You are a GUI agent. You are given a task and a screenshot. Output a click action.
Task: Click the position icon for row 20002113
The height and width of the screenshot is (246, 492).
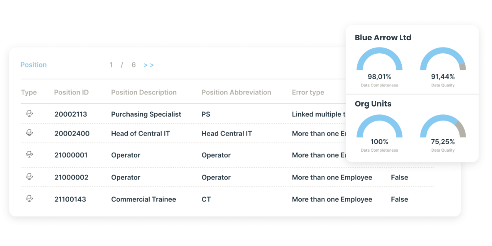pos(30,114)
